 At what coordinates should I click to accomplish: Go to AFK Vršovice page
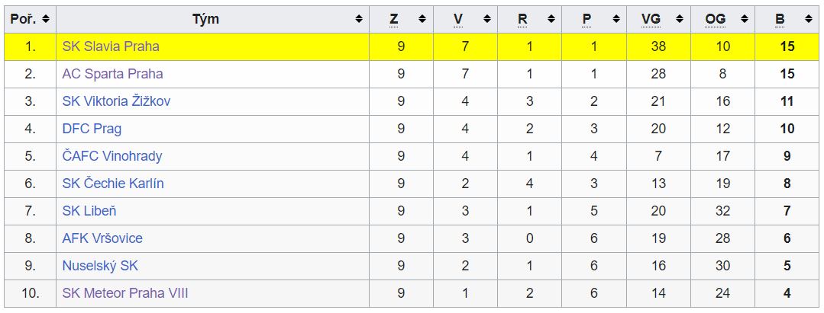coord(102,238)
